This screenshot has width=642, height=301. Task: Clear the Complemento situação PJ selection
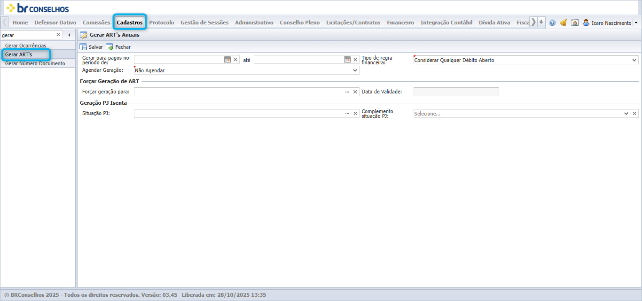pos(634,114)
